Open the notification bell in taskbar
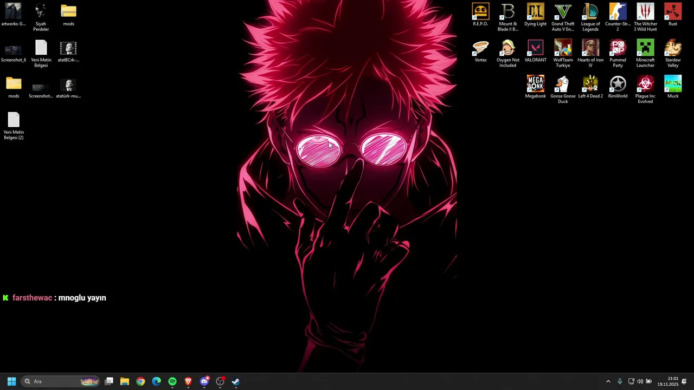Image resolution: width=694 pixels, height=390 pixels. pyautogui.click(x=684, y=381)
